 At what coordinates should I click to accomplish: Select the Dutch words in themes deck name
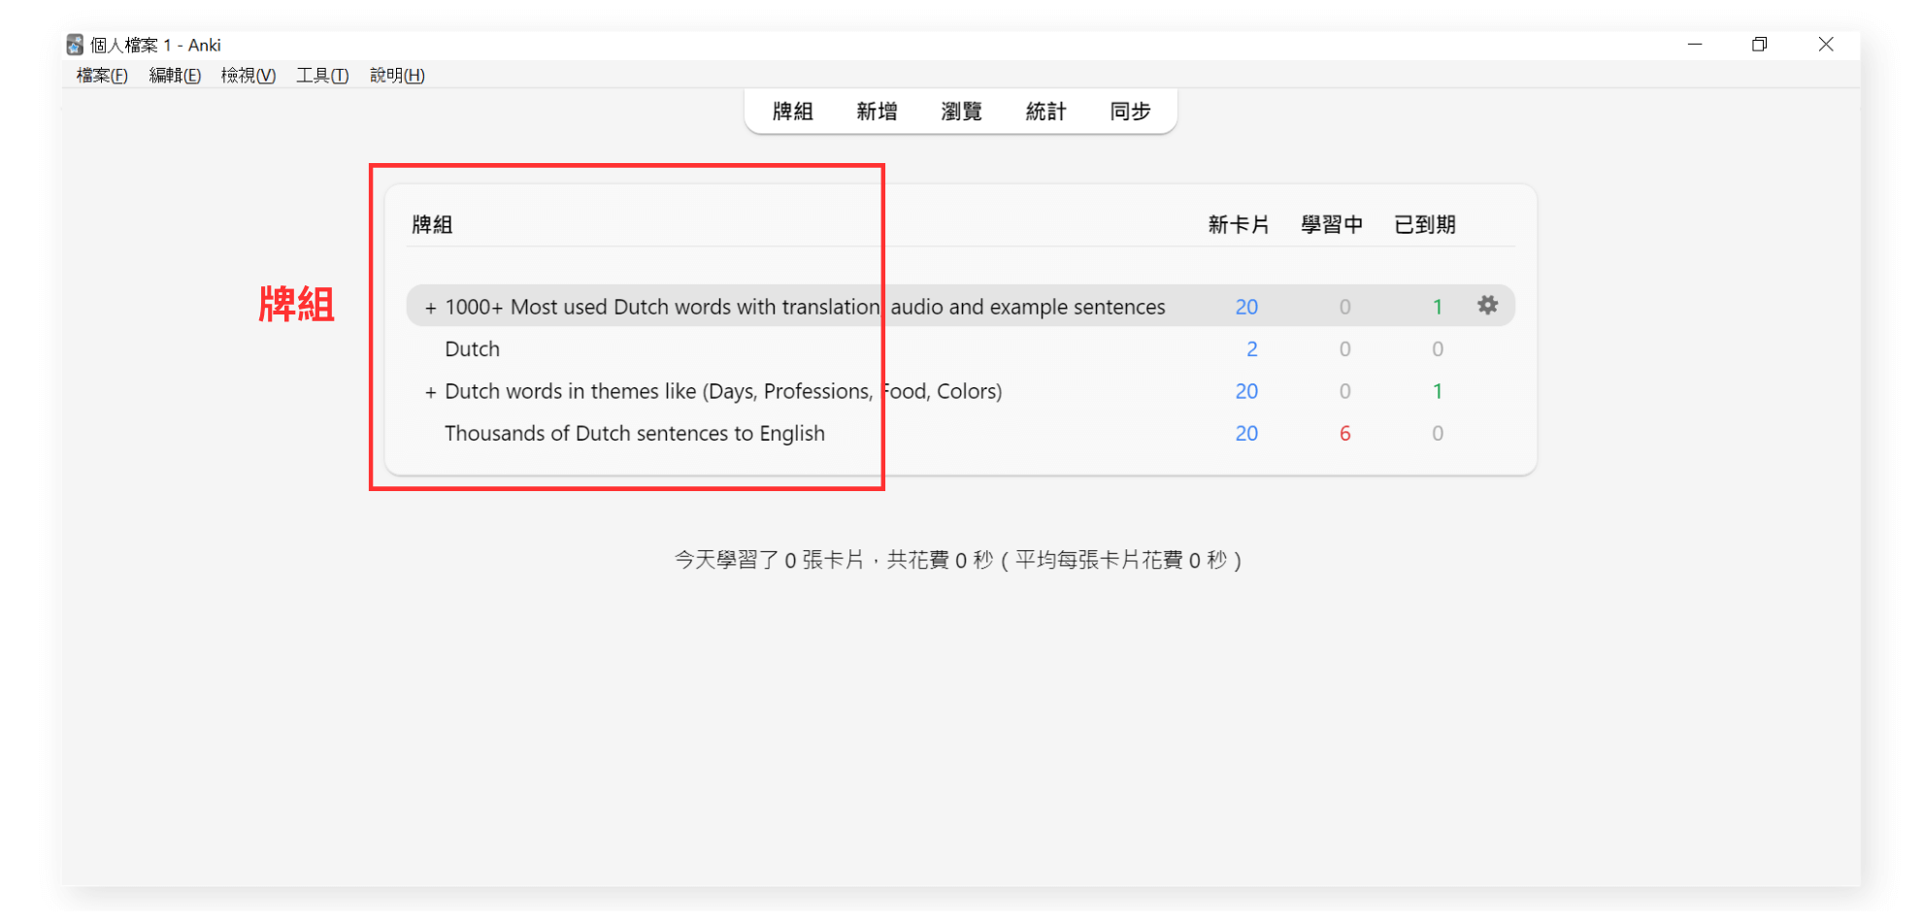point(723,392)
